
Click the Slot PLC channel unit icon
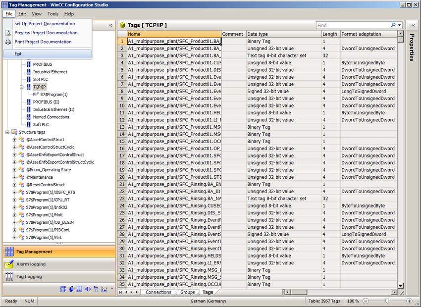[x=28, y=79]
